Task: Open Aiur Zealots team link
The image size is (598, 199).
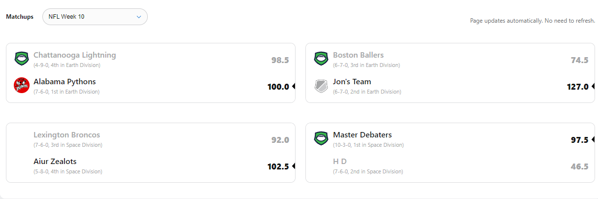Action: pyautogui.click(x=55, y=162)
